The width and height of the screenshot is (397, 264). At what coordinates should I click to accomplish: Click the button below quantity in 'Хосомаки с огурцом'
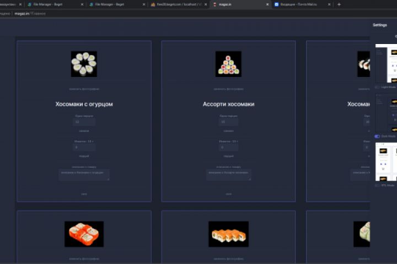tap(84, 156)
